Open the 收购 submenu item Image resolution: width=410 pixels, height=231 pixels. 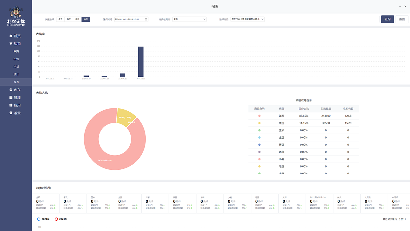[x=16, y=51]
